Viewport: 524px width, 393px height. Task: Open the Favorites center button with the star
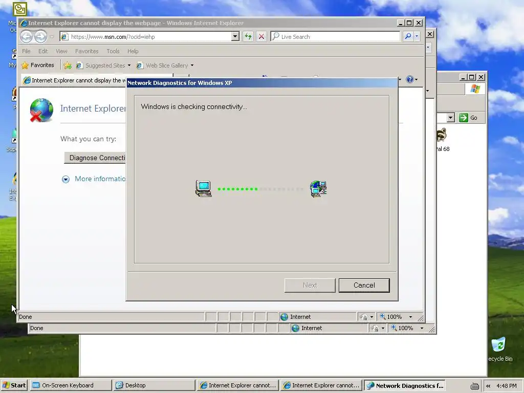click(37, 65)
